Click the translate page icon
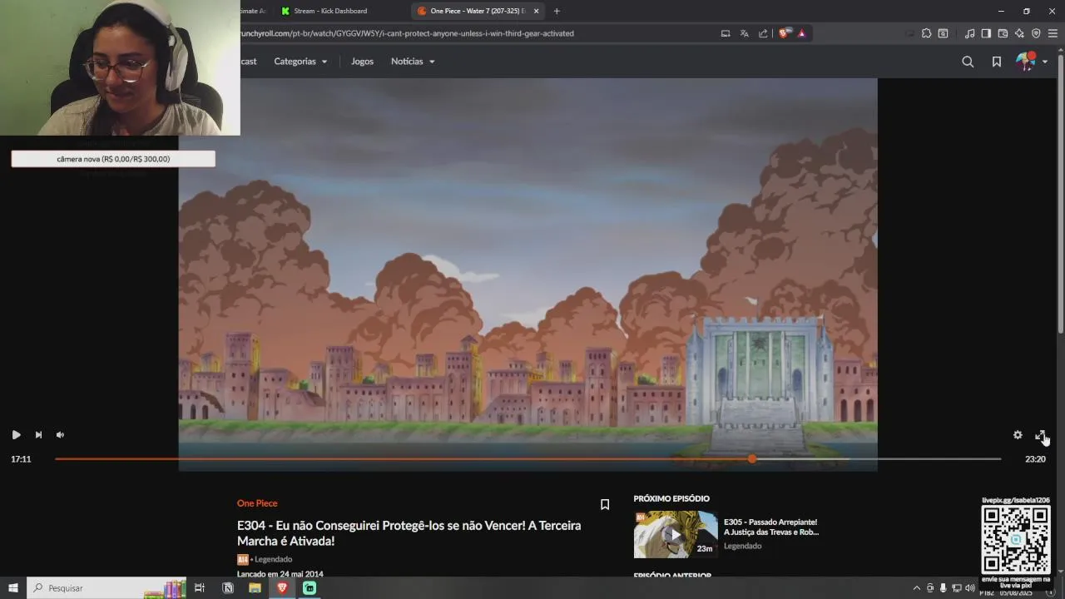 coord(745,33)
